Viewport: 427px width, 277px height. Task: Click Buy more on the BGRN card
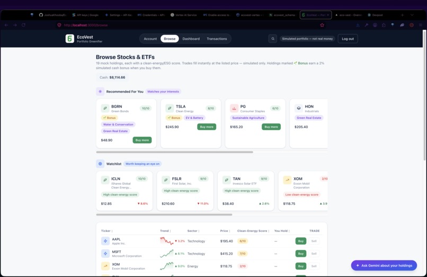pyautogui.click(x=142, y=140)
